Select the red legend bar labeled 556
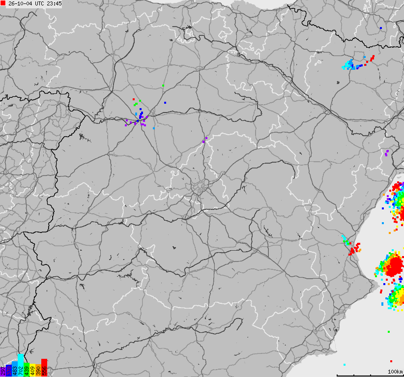 (44, 368)
